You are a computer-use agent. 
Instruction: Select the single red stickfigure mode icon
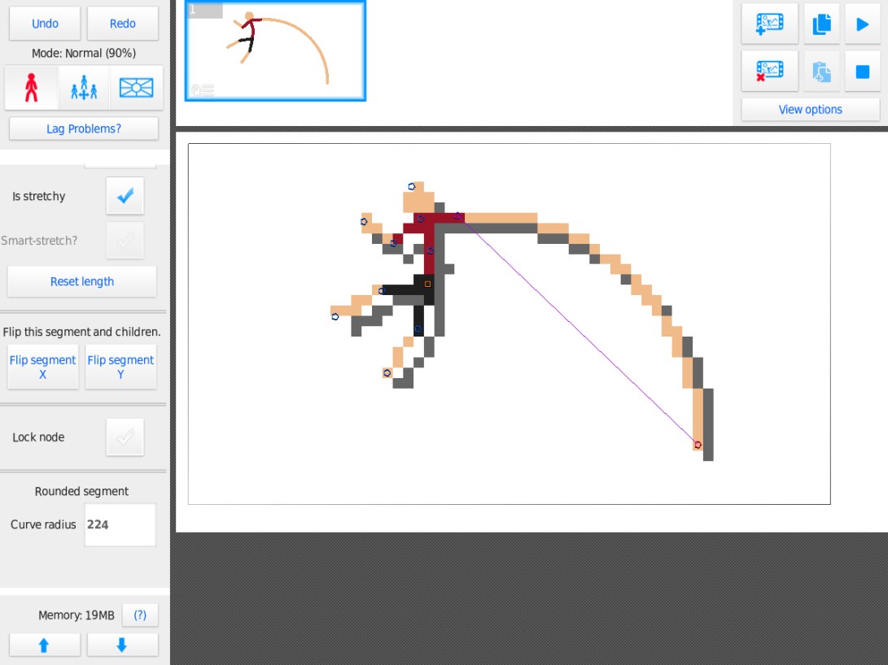(31, 88)
